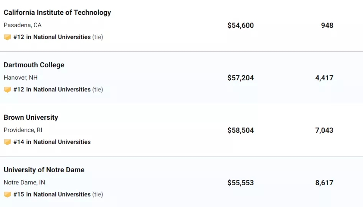Select the $54,600 Caltech tuition figure
This screenshot has width=363, height=207.
coord(241,25)
